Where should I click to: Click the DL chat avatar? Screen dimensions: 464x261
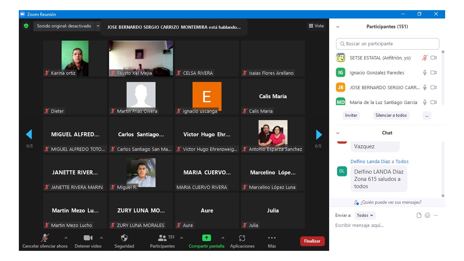[x=342, y=171]
